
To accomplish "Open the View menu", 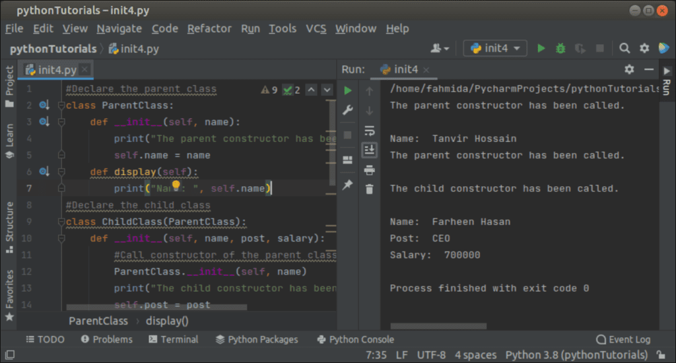I will (x=75, y=28).
